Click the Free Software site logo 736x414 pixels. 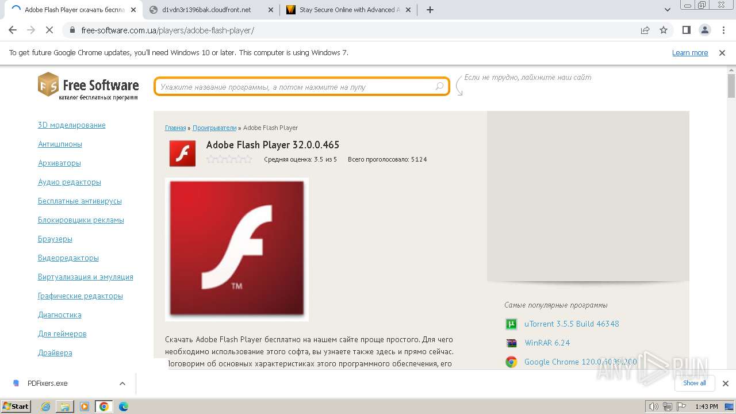click(x=89, y=86)
